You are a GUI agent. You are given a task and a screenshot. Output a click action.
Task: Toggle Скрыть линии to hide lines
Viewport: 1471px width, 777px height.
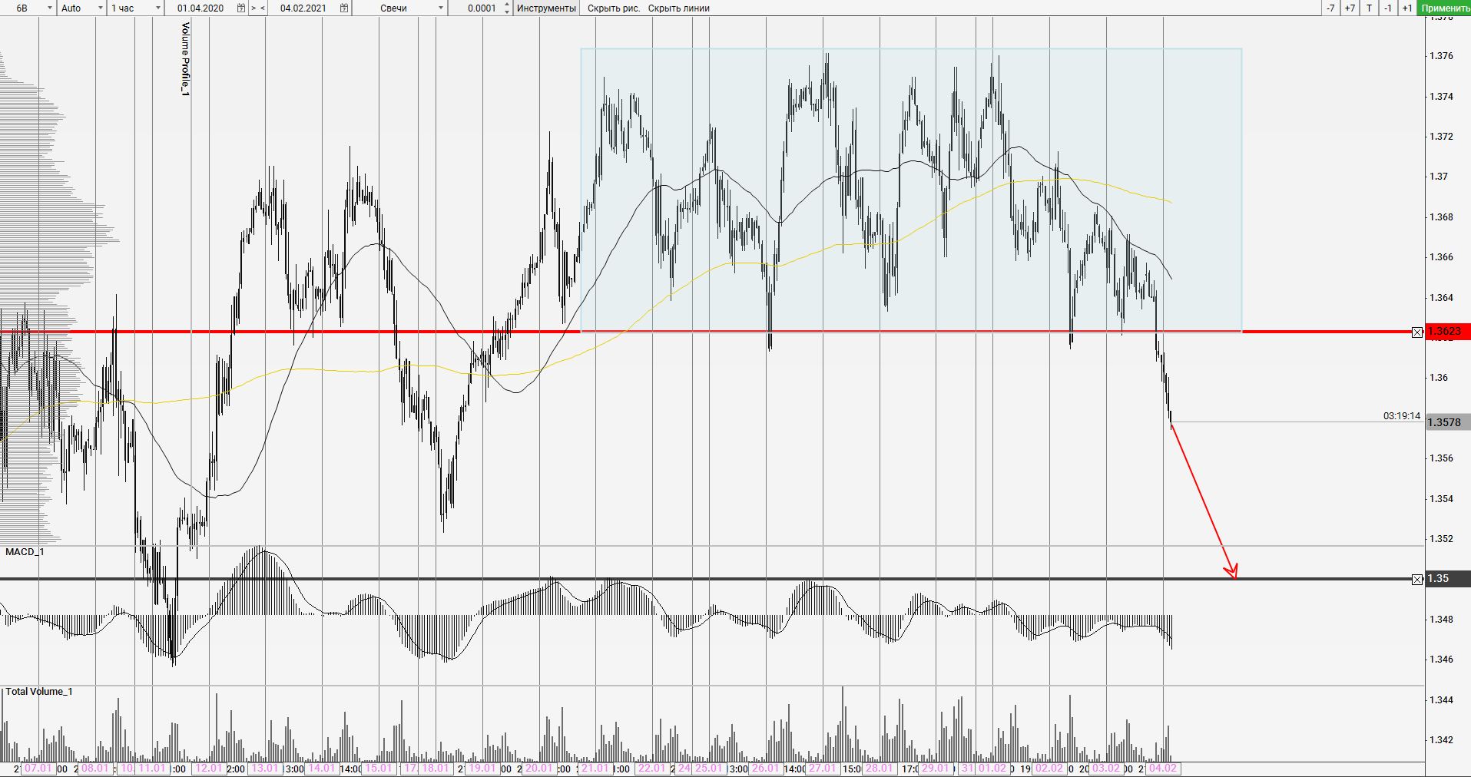coord(678,8)
